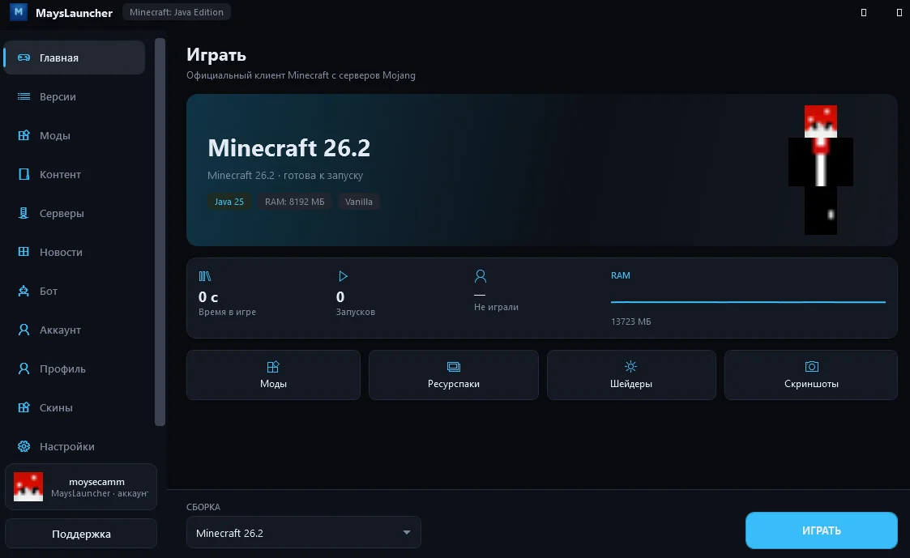Click the rightmost window control in the title bar
Viewport: 910px width, 558px height.
coord(899,12)
